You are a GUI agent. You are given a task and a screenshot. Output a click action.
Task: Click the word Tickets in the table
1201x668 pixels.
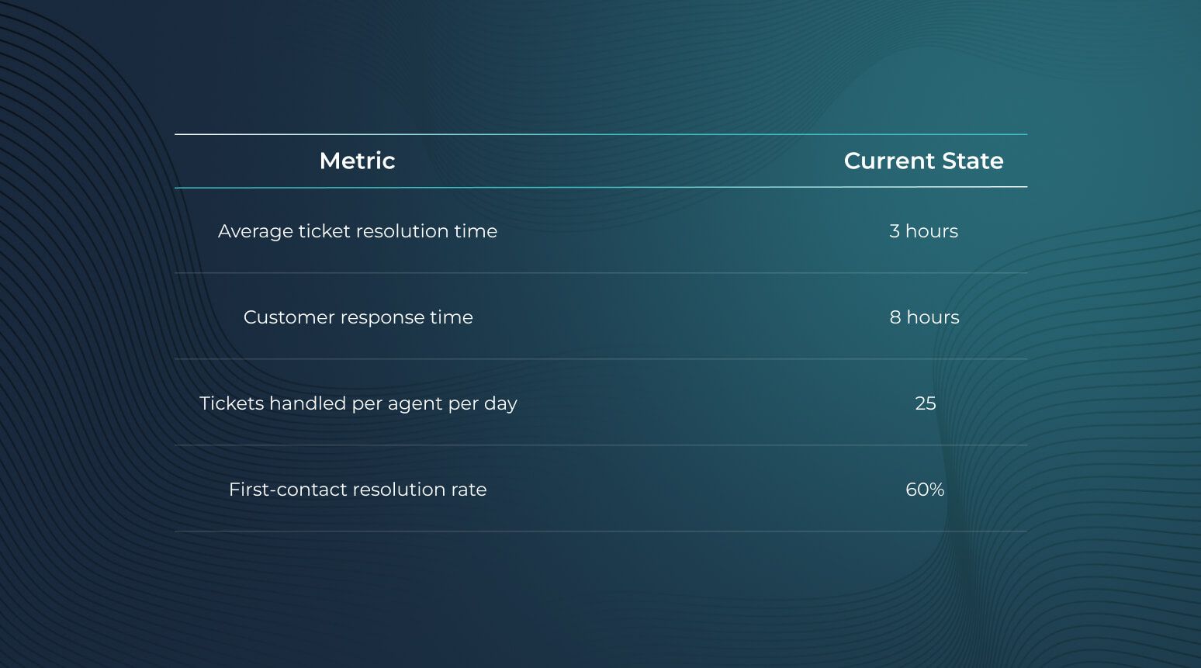(231, 403)
